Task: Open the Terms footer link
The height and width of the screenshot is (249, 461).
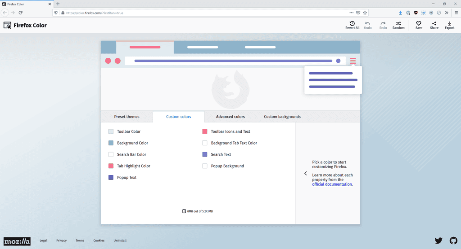Action: tap(80, 240)
